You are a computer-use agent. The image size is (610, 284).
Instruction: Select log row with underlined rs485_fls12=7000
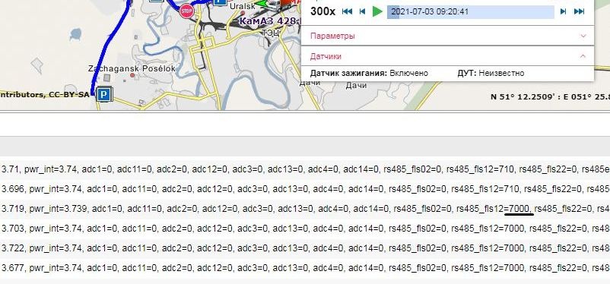[305, 209]
